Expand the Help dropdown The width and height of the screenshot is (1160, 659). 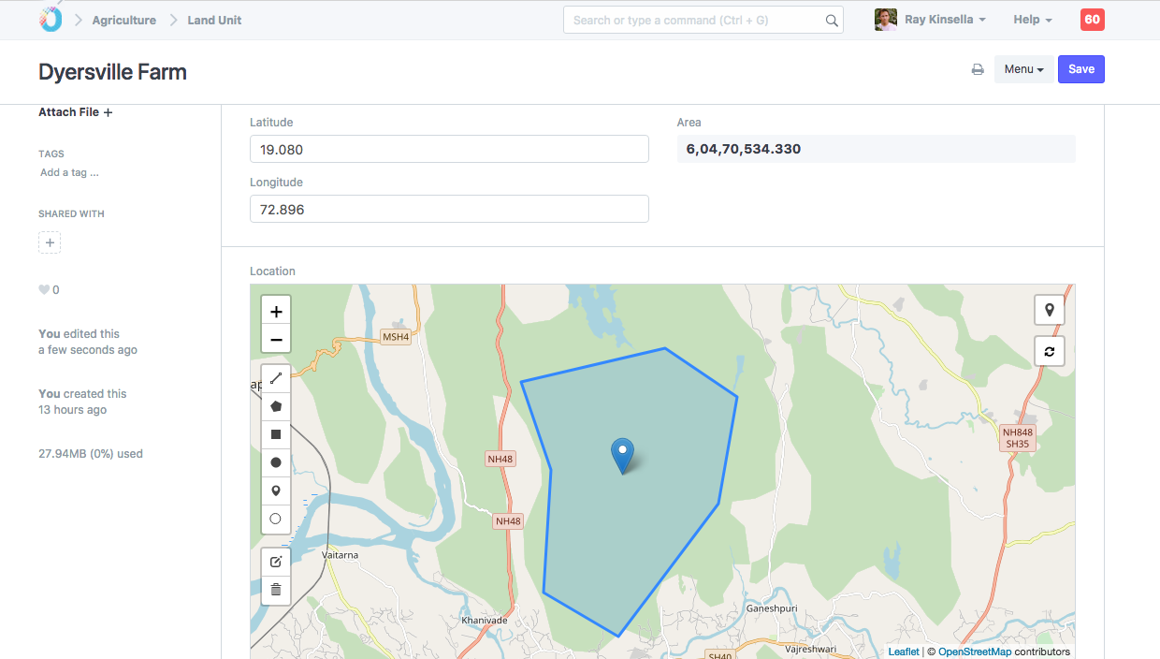coord(1032,20)
